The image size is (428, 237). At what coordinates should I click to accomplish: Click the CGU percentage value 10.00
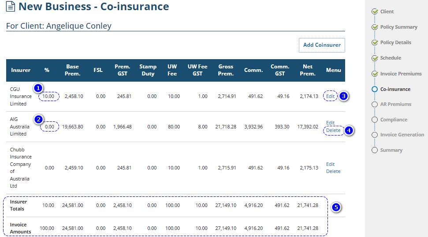[x=48, y=96]
